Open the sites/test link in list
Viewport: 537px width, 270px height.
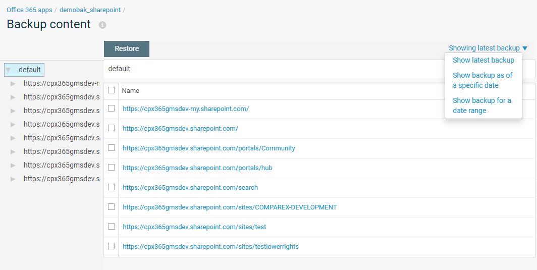pyautogui.click(x=194, y=227)
